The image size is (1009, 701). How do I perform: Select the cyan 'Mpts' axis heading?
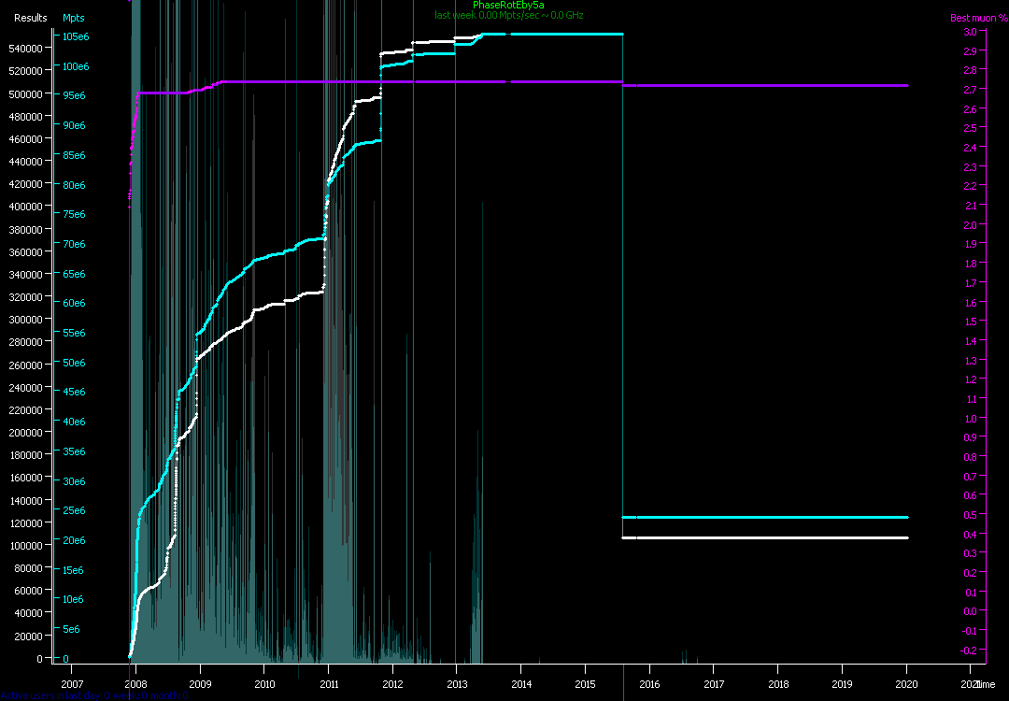73,18
